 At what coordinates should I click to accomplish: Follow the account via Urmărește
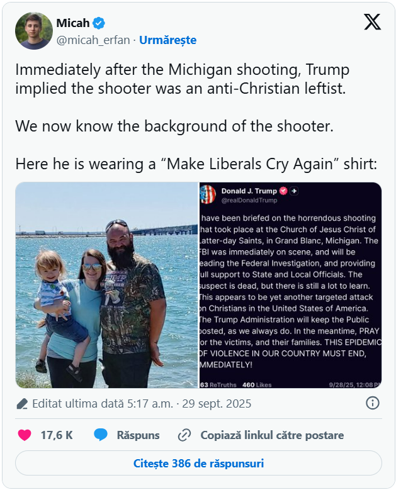pos(167,40)
